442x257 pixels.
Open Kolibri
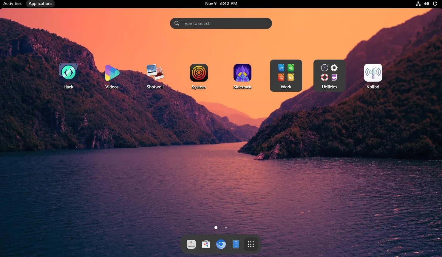tap(373, 72)
